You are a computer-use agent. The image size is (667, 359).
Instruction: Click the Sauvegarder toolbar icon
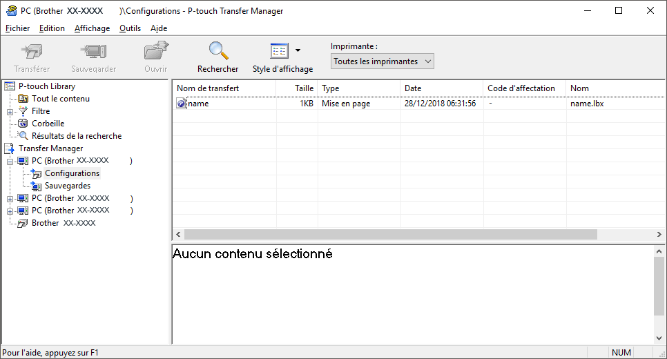coord(94,52)
